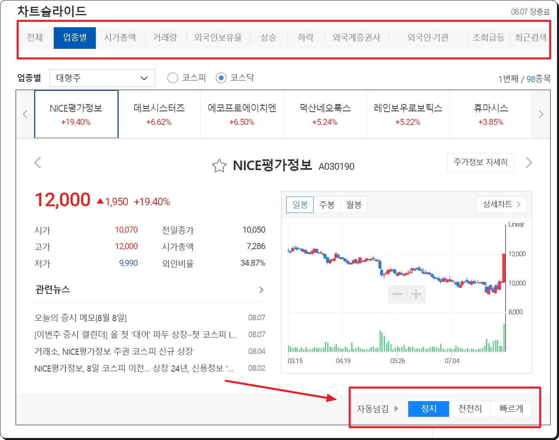Switch to the 상승 tab
This screenshot has width=559, height=440.
tap(268, 38)
